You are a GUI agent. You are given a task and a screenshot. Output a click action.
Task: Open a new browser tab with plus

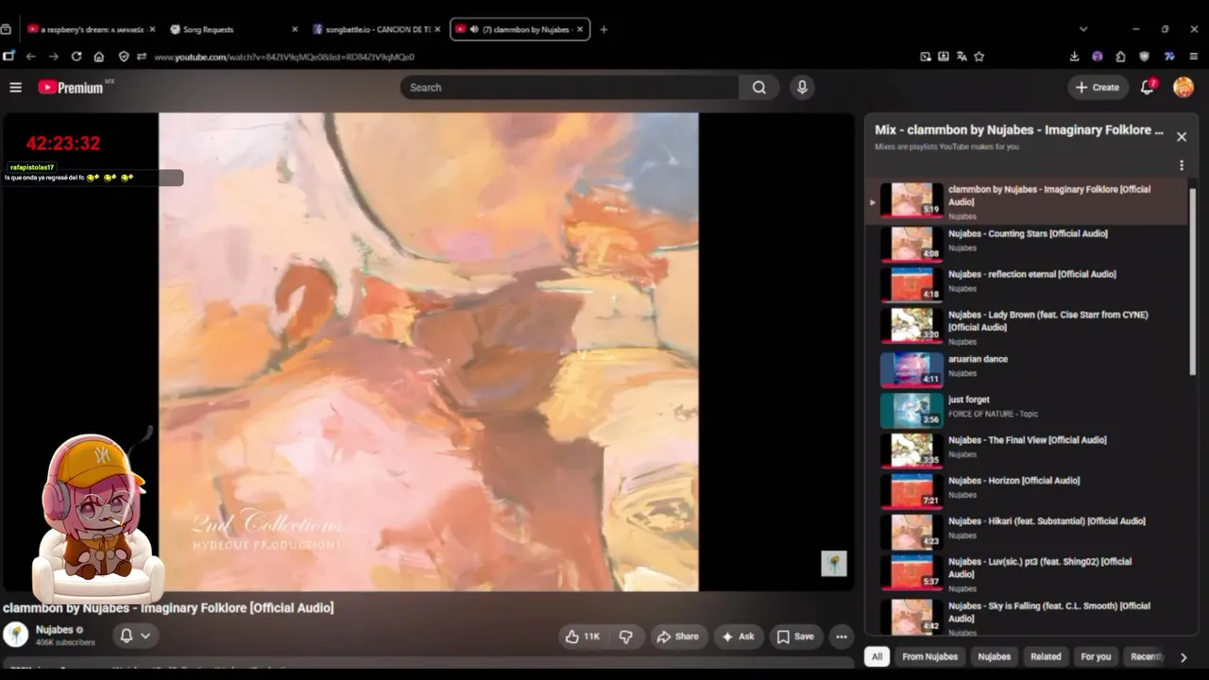[604, 29]
